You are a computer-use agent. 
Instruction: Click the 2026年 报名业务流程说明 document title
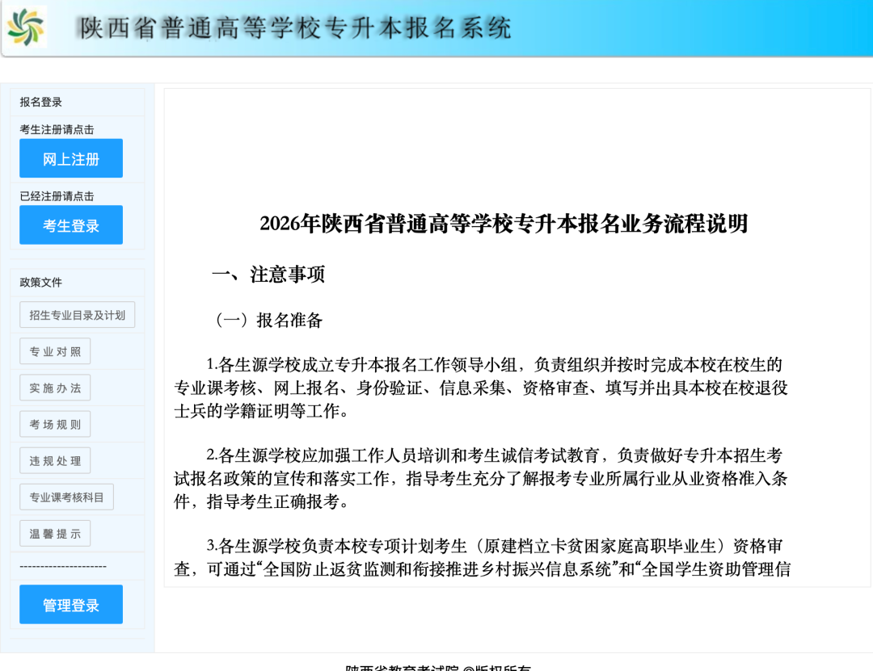point(504,224)
